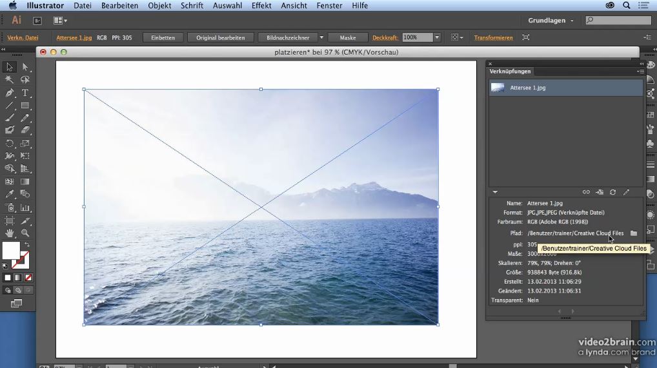Select the Artboard tool
657x368 pixels.
pyautogui.click(x=9, y=220)
